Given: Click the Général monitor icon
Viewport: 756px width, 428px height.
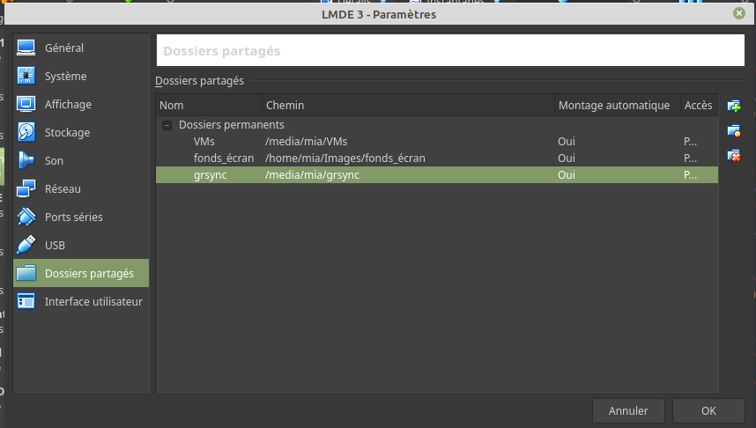Looking at the screenshot, I should click(26, 48).
